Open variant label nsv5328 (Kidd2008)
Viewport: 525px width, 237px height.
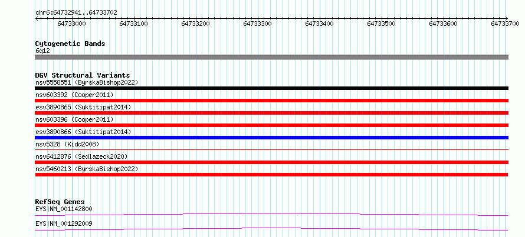point(67,144)
